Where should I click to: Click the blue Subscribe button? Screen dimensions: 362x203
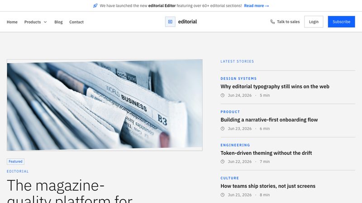tap(342, 22)
